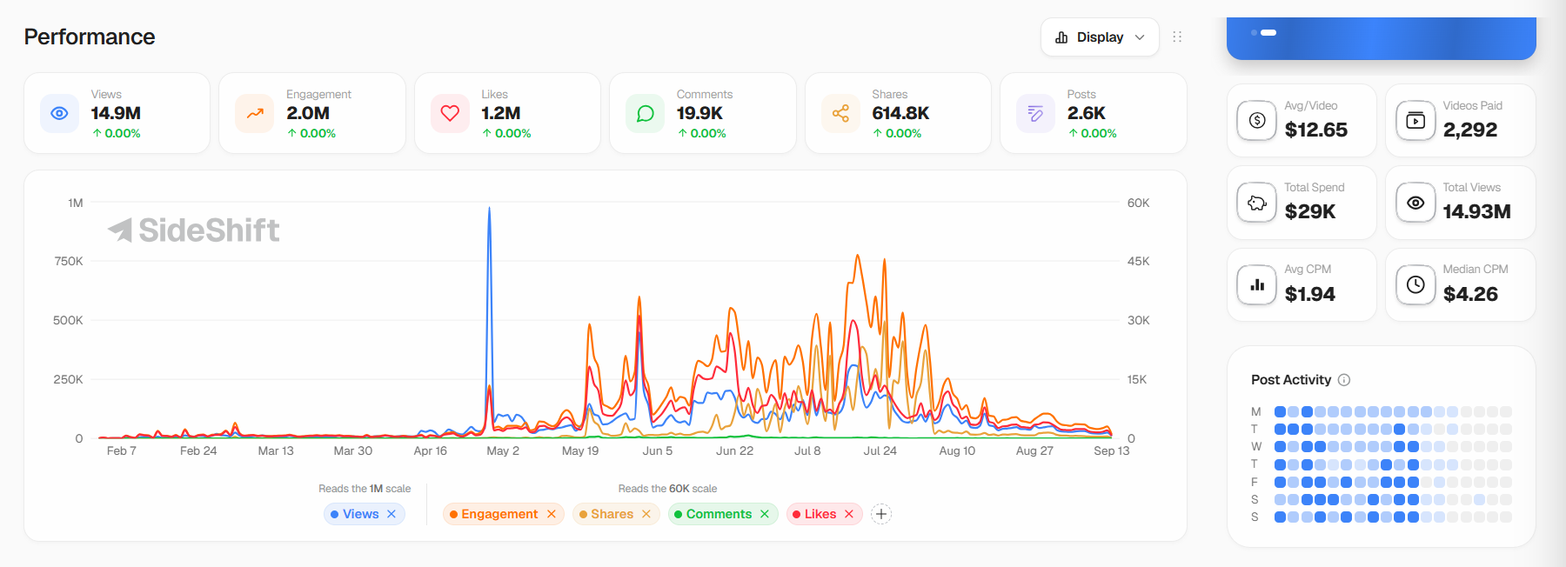Click the Reads the 60K scale note
Image resolution: width=1566 pixels, height=567 pixels.
[x=667, y=489]
